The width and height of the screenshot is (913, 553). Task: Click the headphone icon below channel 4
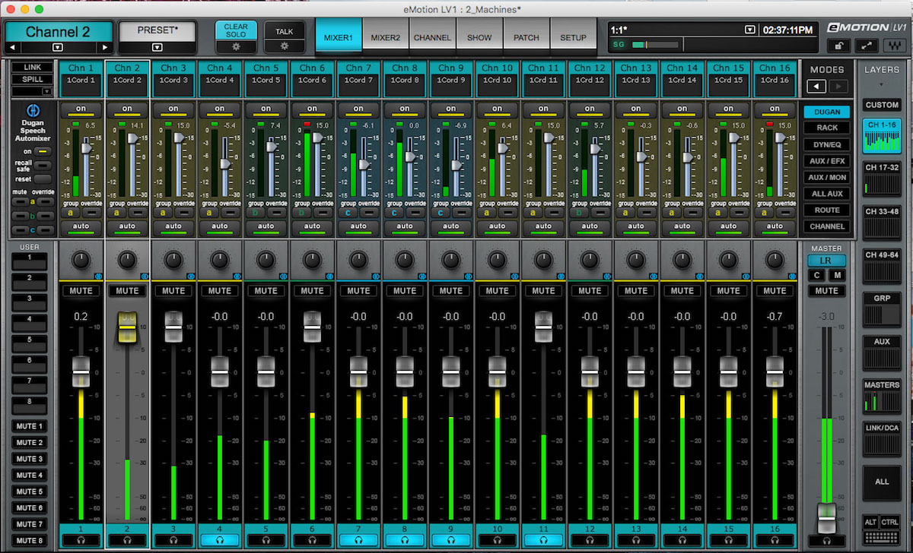(x=219, y=540)
